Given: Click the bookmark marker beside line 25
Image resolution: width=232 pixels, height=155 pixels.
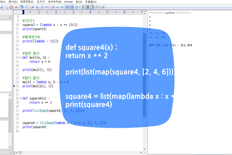Looking at the screenshot, I should tap(14, 86).
